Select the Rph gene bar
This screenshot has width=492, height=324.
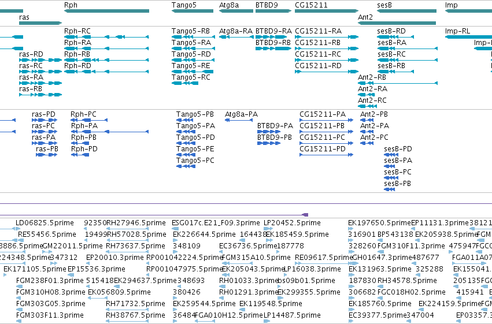[x=107, y=12]
